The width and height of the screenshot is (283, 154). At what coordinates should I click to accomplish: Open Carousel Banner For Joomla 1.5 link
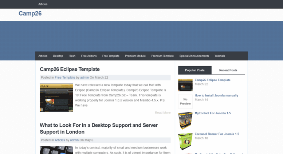point(217,134)
